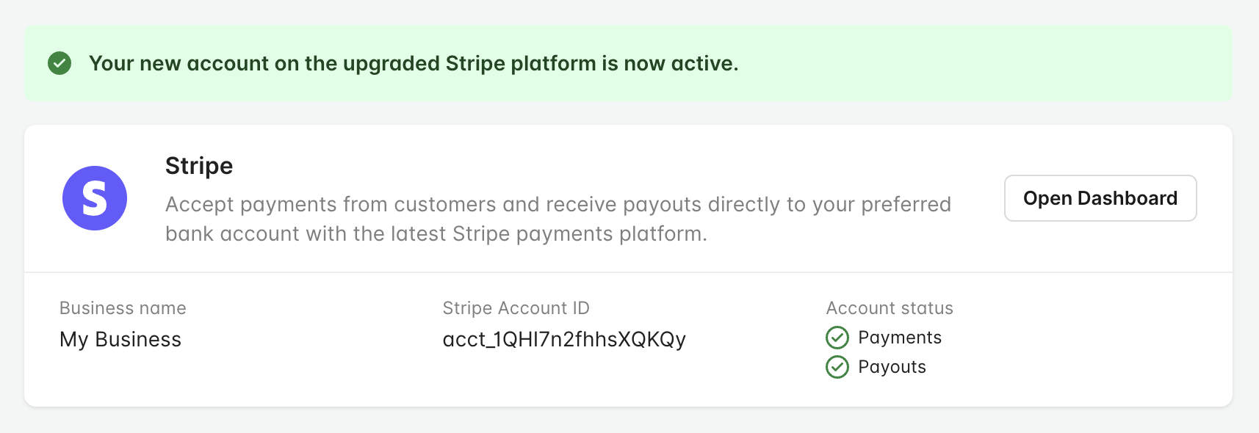1259x433 pixels.
Task: Enable the active-account confirmation checkmark
Action: (61, 64)
